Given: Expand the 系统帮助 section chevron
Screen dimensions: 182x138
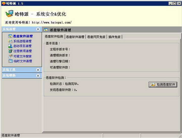Looking at the screenshot, I should point(38,76).
